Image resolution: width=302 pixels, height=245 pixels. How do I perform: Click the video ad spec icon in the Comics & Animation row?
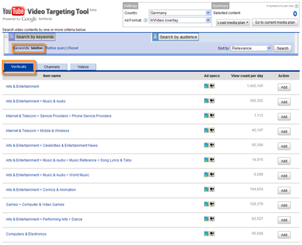[x=212, y=189]
